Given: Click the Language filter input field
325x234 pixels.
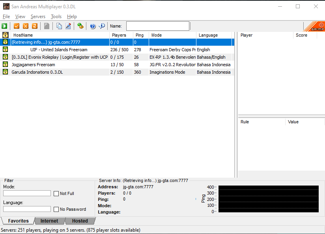Looking at the screenshot, I should (27, 209).
